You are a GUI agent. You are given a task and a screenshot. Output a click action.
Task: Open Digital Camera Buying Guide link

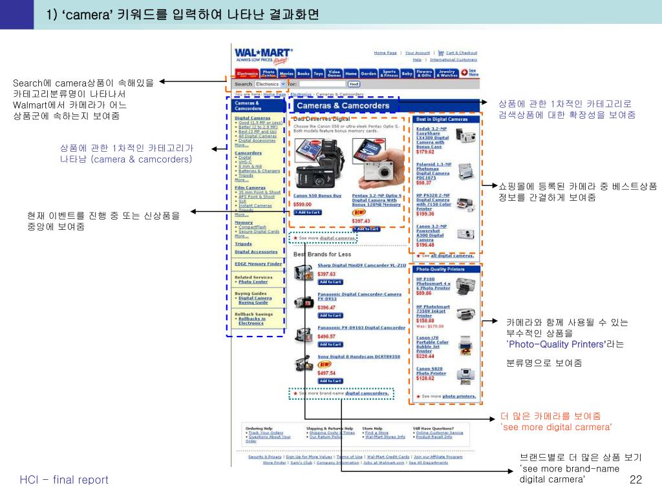click(x=255, y=300)
